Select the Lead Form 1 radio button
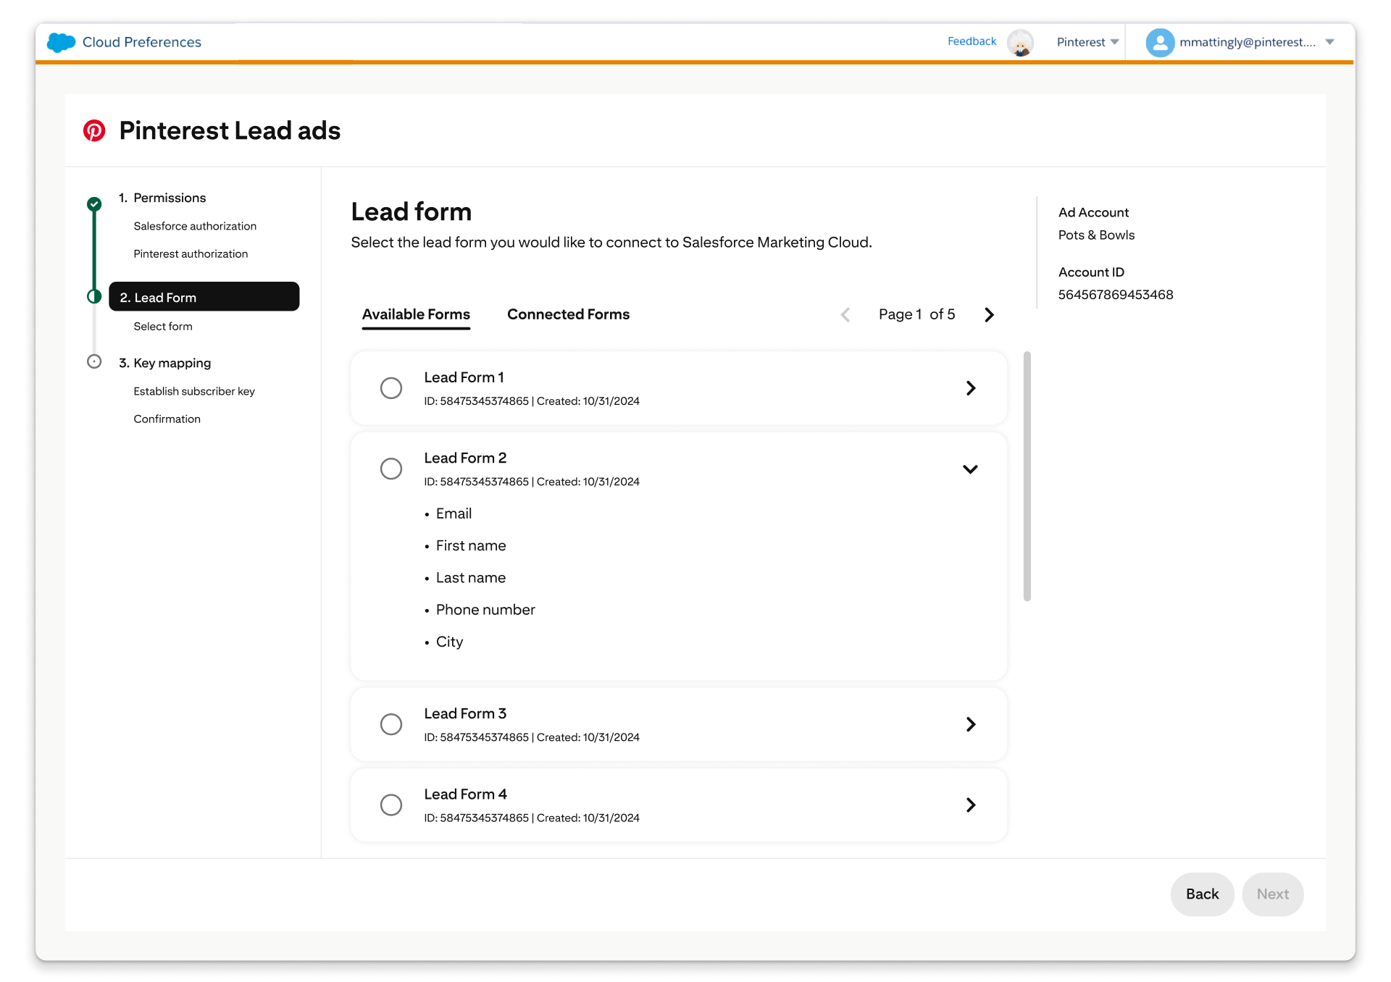The width and height of the screenshot is (1391, 982). [391, 388]
